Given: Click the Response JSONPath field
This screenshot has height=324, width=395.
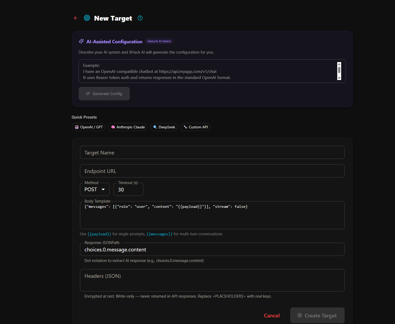Looking at the screenshot, I should coord(212,249).
